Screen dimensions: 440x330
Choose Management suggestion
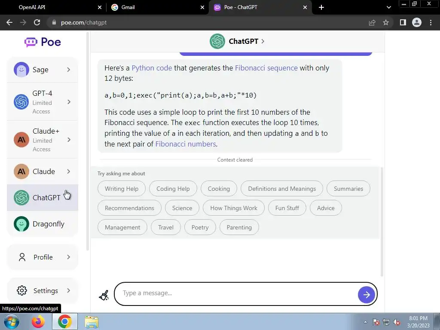122,227
